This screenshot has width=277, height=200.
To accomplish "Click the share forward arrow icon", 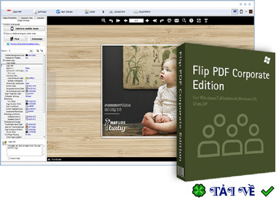I will [x=162, y=21].
